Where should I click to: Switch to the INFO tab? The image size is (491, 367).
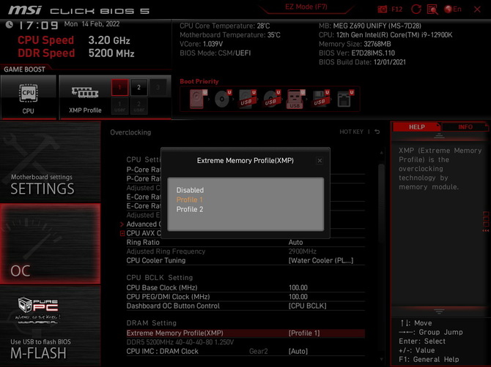tap(465, 126)
